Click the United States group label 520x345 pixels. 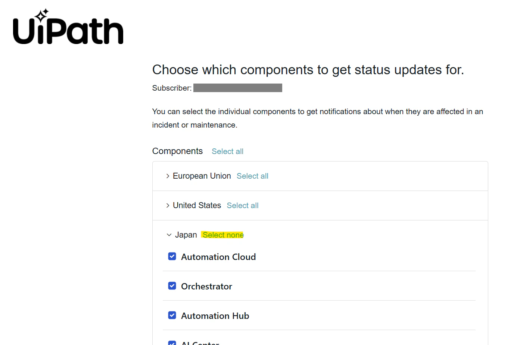[197, 206]
